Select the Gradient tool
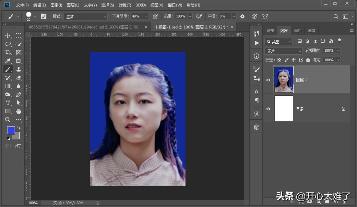This screenshot has width=357, height=207. click(x=8, y=86)
